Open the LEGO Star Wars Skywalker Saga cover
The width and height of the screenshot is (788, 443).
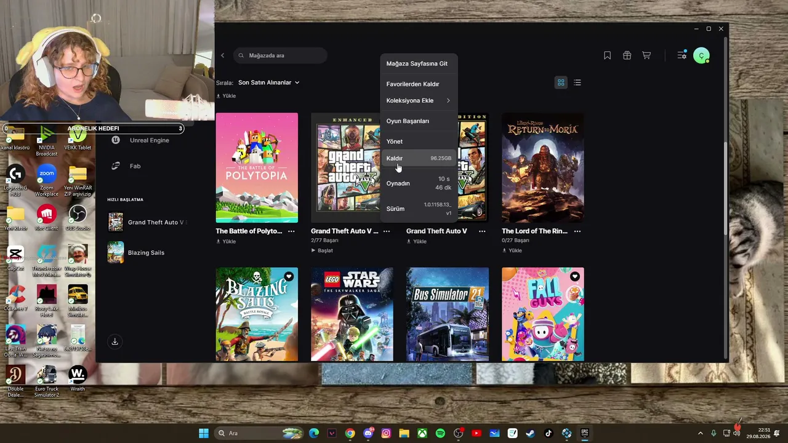(352, 314)
